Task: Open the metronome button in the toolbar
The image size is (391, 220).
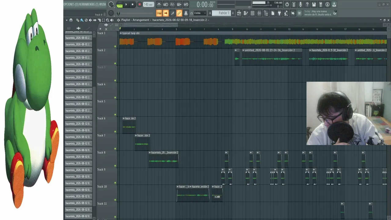Action: tap(159, 4)
